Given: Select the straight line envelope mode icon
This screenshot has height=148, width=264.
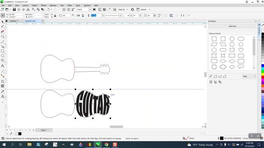Looking at the screenshot, I should (x=215, y=76).
